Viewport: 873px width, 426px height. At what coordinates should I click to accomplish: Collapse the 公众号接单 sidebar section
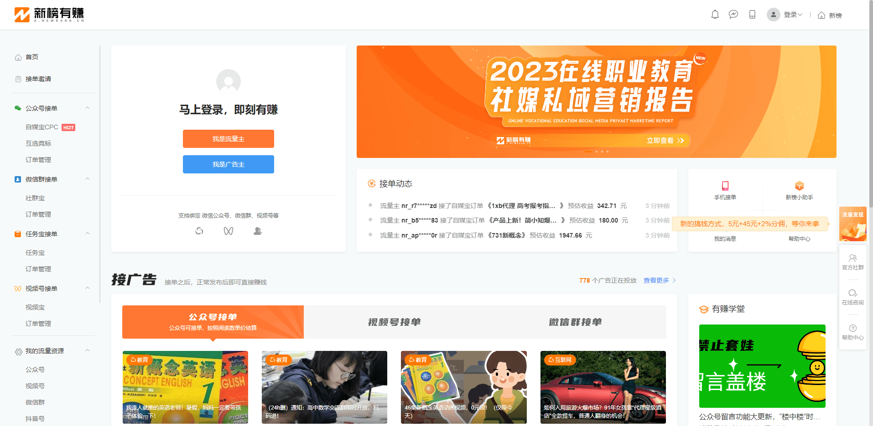87,107
